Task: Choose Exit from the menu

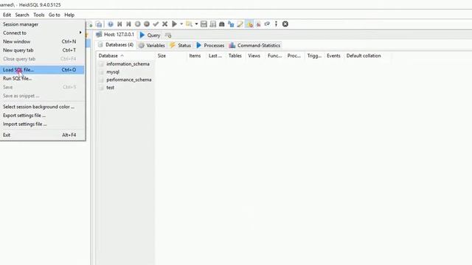Action: click(42, 135)
